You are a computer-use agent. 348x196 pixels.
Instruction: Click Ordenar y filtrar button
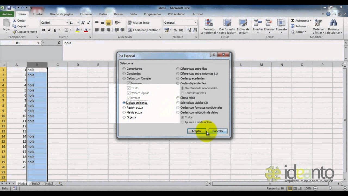coord(318,26)
